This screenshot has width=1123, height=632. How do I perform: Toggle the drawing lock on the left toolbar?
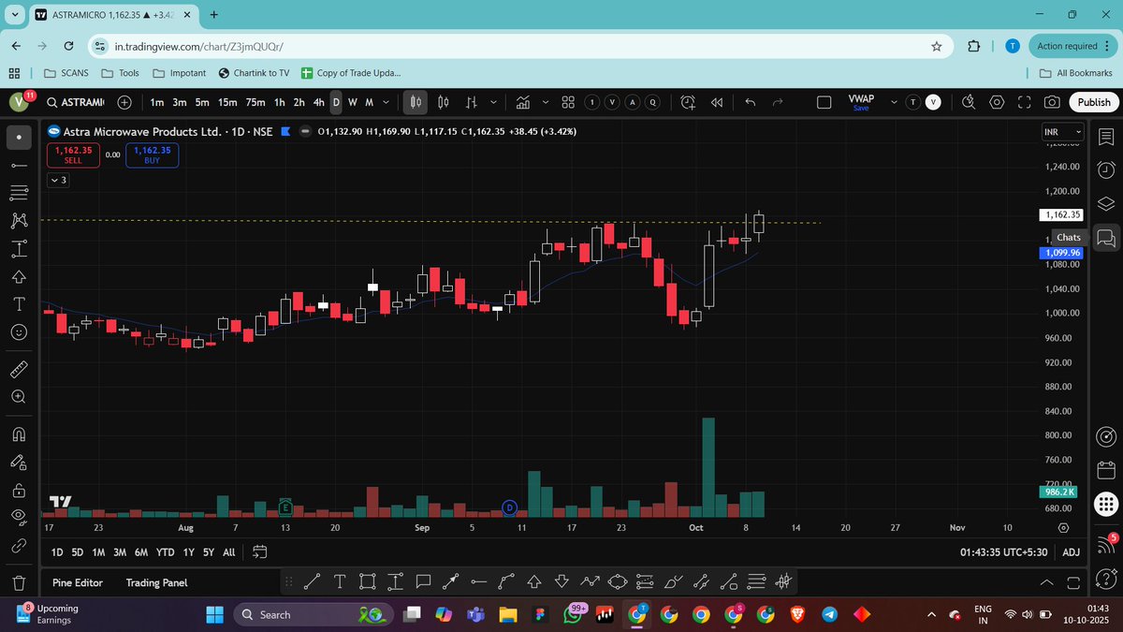(19, 489)
